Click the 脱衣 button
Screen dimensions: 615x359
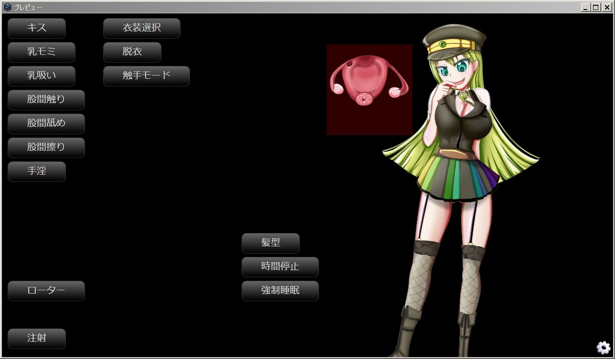pyautogui.click(x=132, y=52)
